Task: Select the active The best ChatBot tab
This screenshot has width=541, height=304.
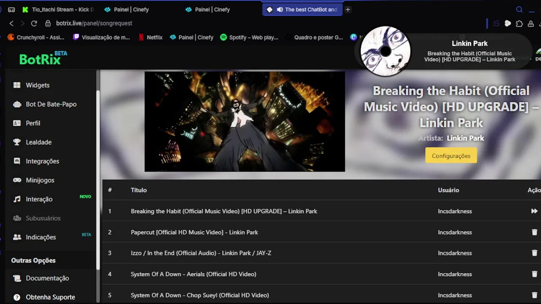Action: click(302, 9)
